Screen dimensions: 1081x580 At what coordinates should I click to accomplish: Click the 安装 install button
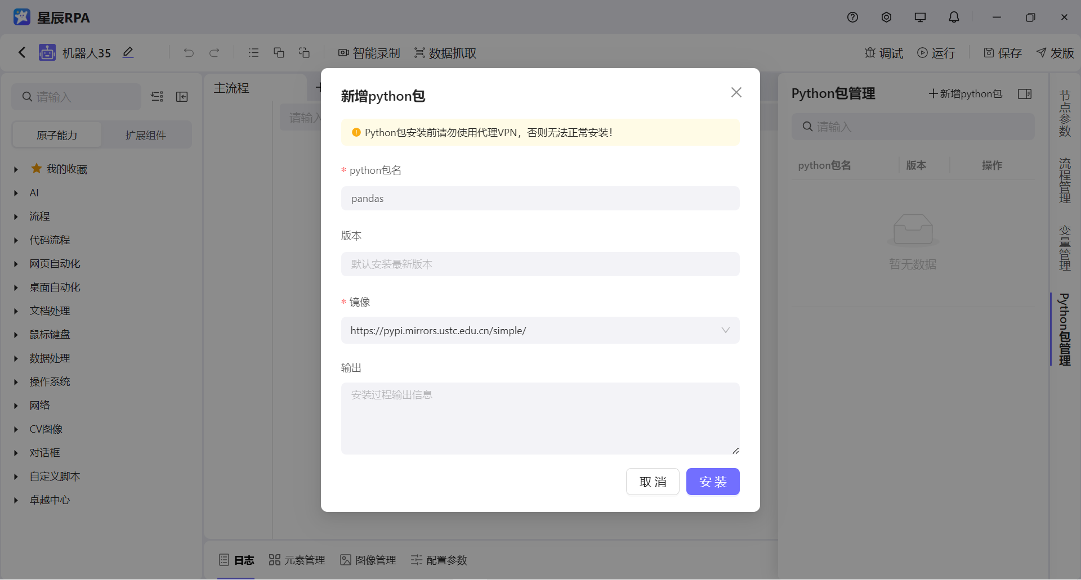[x=712, y=482]
